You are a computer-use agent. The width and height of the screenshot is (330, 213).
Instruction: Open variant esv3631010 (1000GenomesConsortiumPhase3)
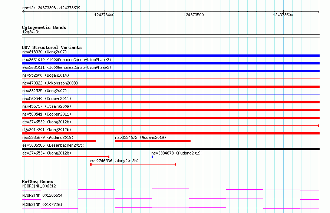click(67, 60)
